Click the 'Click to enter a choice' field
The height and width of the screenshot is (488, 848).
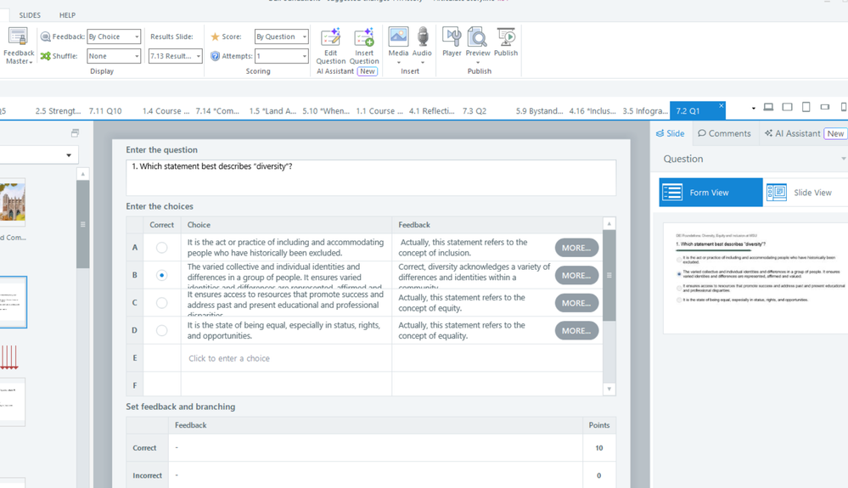[x=229, y=358]
